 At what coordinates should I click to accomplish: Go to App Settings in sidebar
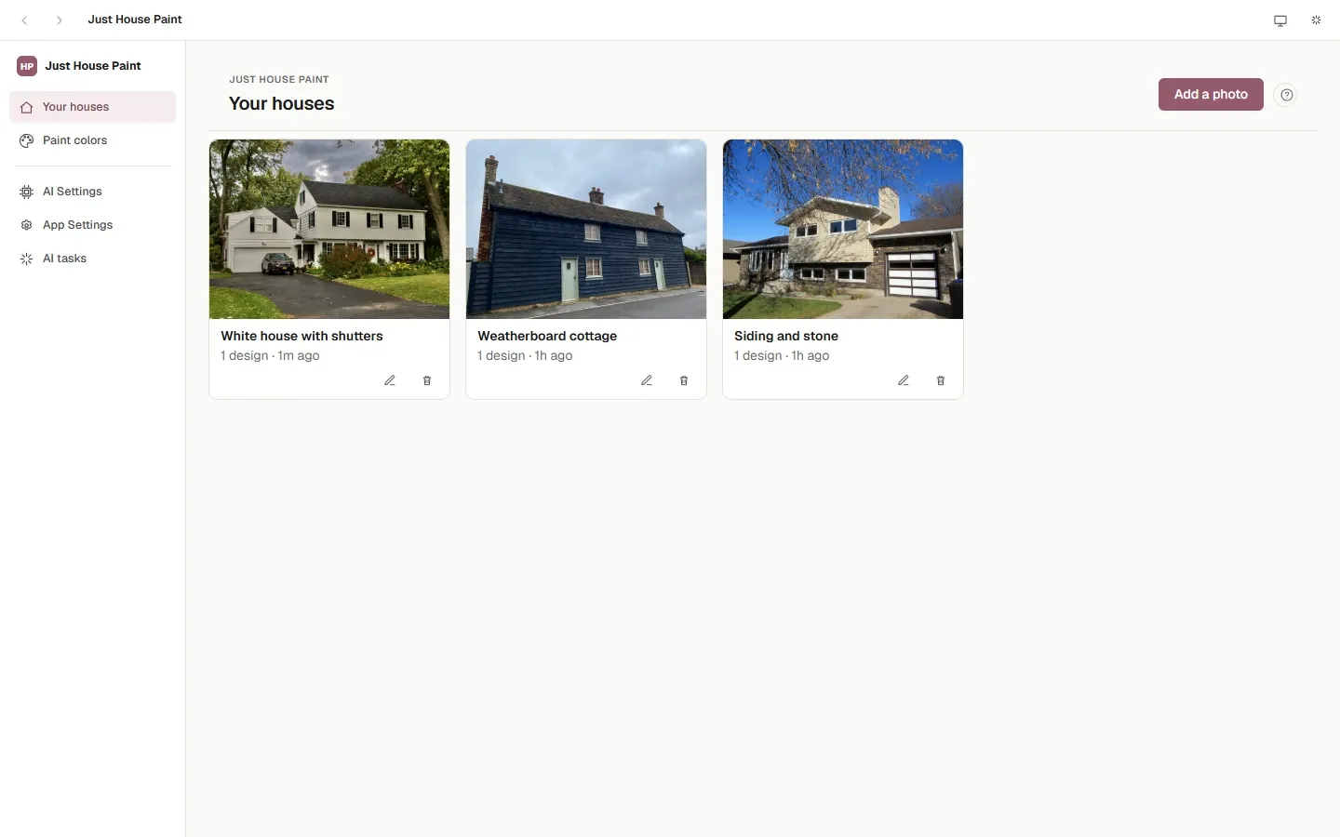(92, 225)
